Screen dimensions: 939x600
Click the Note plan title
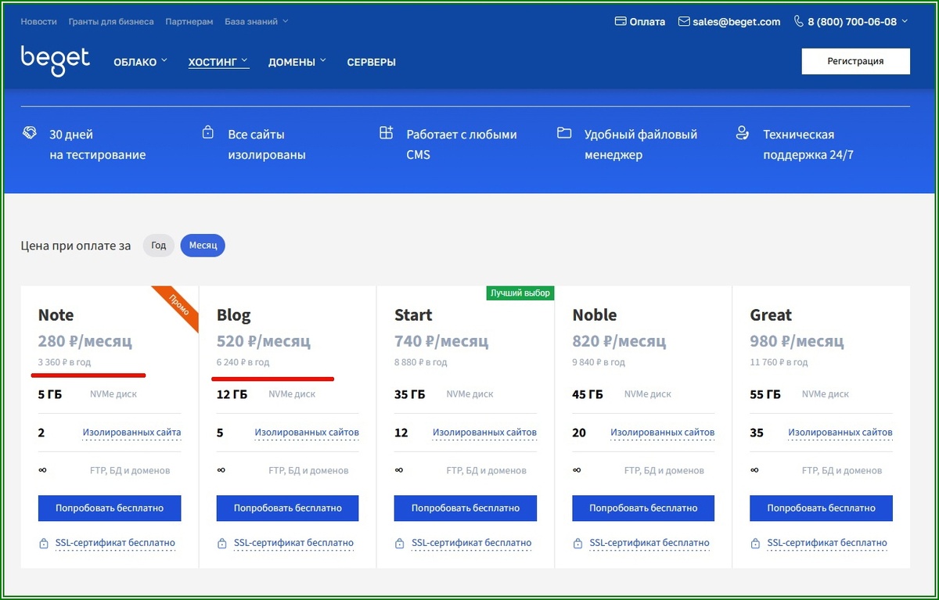click(x=56, y=315)
